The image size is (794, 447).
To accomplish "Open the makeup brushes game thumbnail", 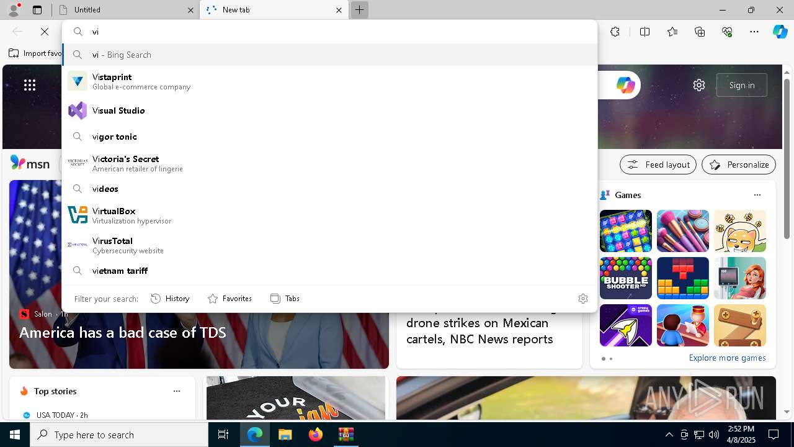I will pos(683,231).
